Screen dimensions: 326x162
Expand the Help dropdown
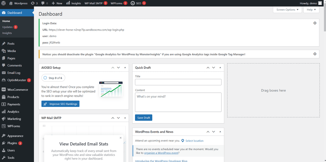tap(311, 10)
